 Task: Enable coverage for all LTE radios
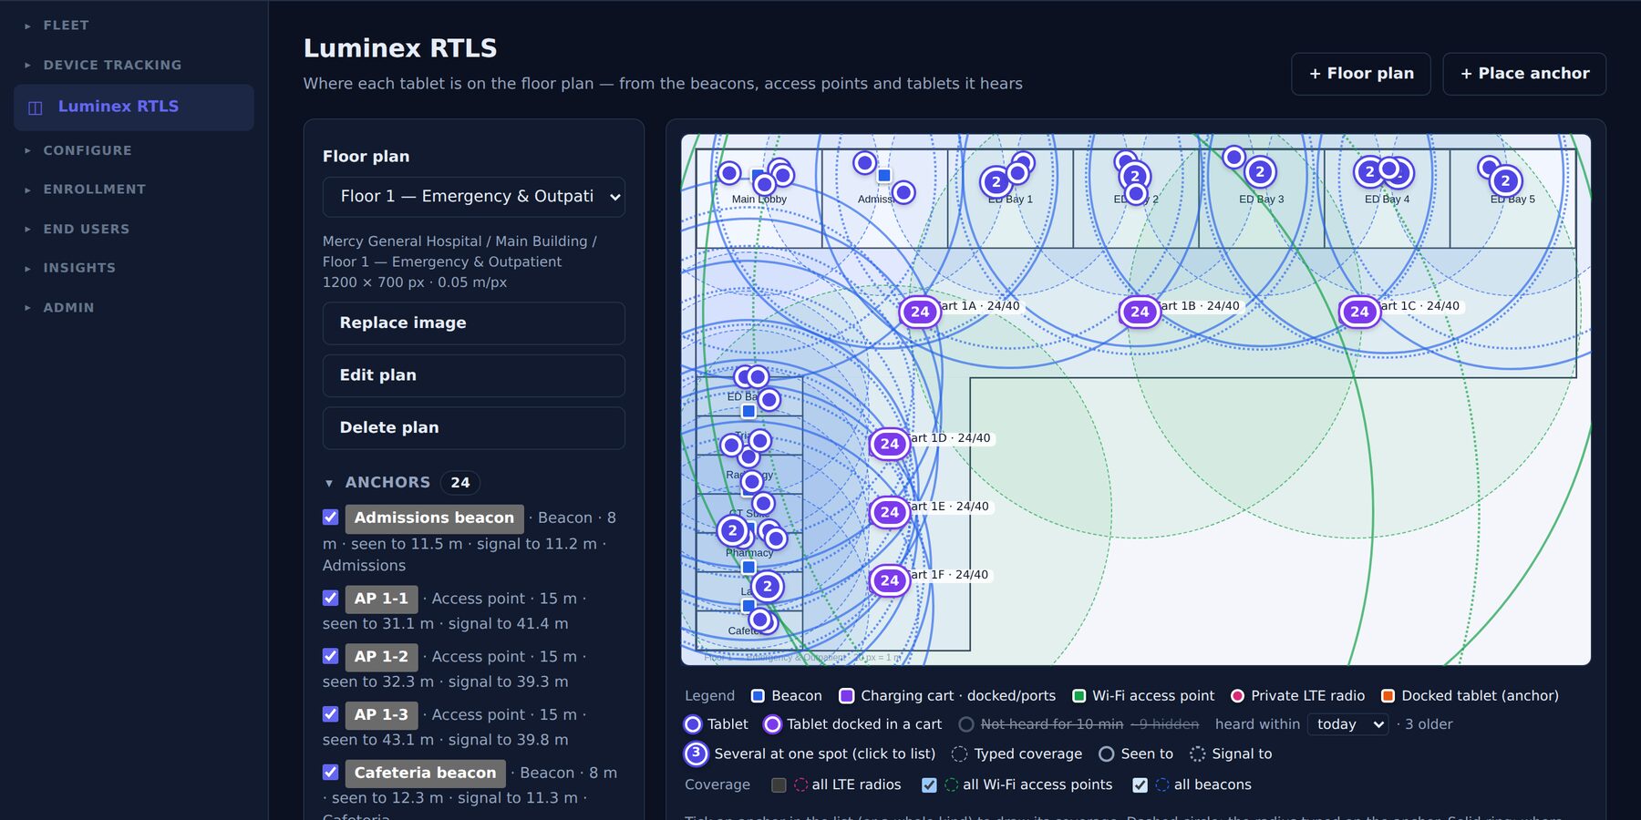(779, 785)
